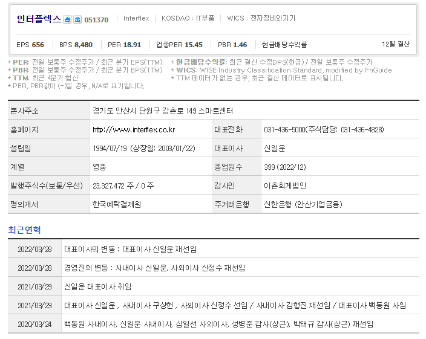
Task: Click the 대표전화 label
Action: point(229,130)
